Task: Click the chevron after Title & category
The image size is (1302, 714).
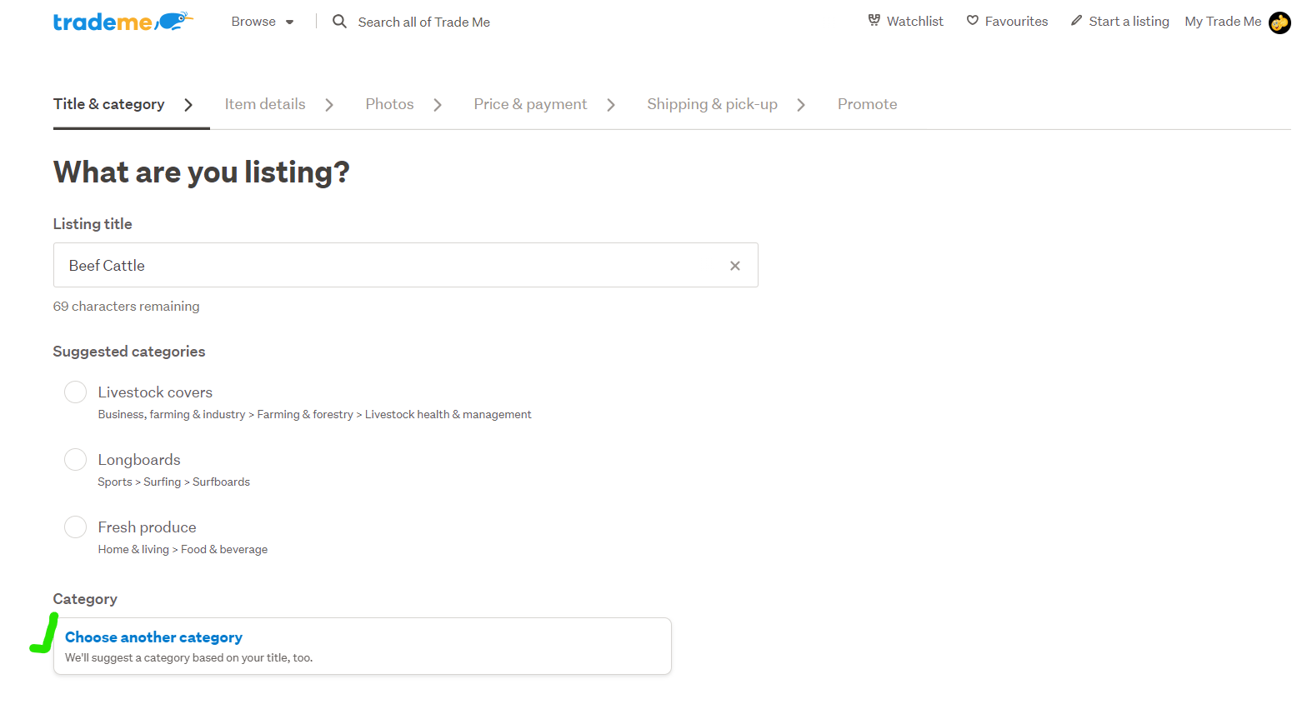Action: coord(188,105)
